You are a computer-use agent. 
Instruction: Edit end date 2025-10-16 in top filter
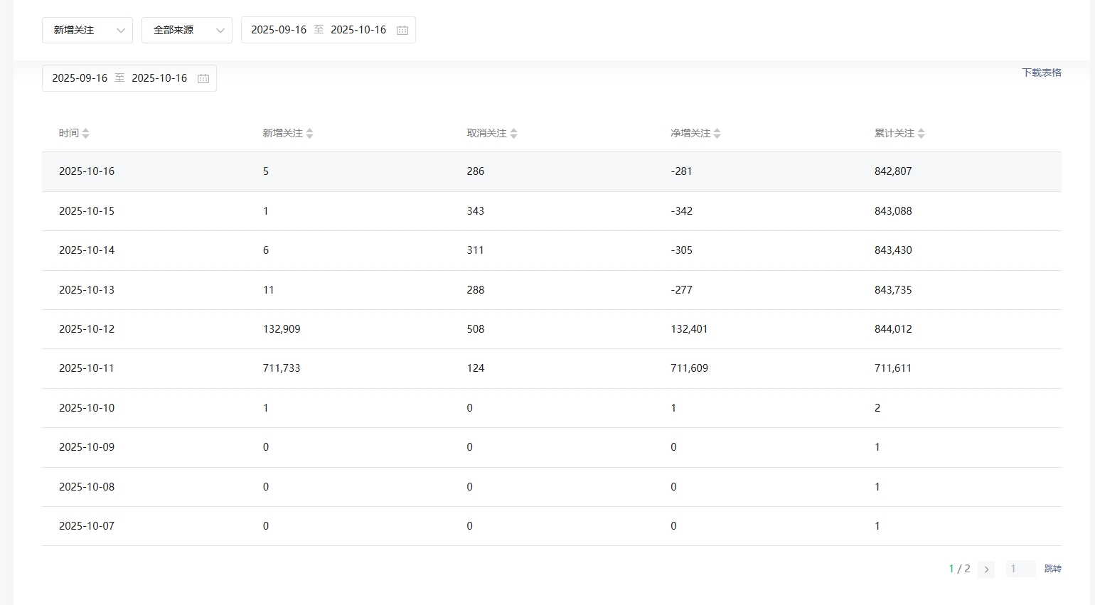point(358,30)
